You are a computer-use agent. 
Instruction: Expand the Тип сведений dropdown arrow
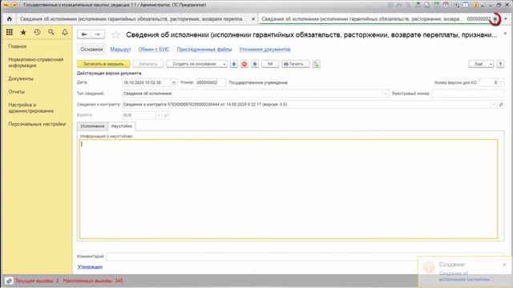(386, 94)
